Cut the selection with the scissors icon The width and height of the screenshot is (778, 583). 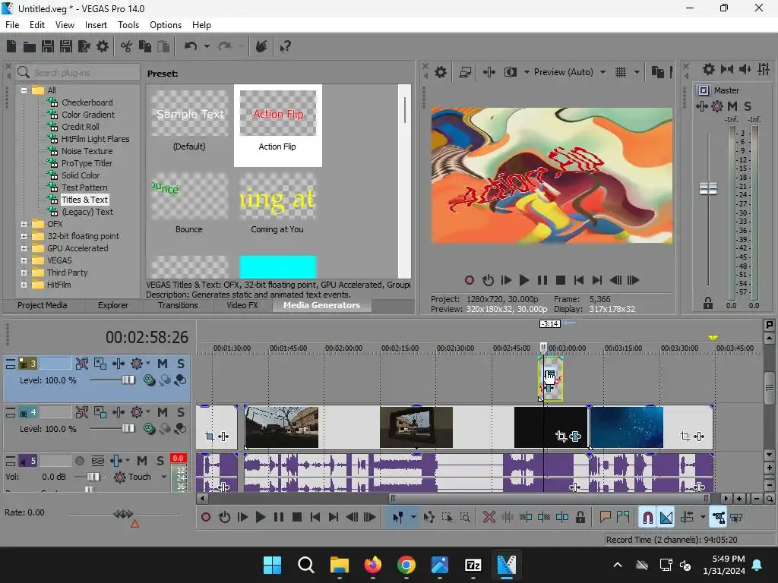tap(127, 46)
